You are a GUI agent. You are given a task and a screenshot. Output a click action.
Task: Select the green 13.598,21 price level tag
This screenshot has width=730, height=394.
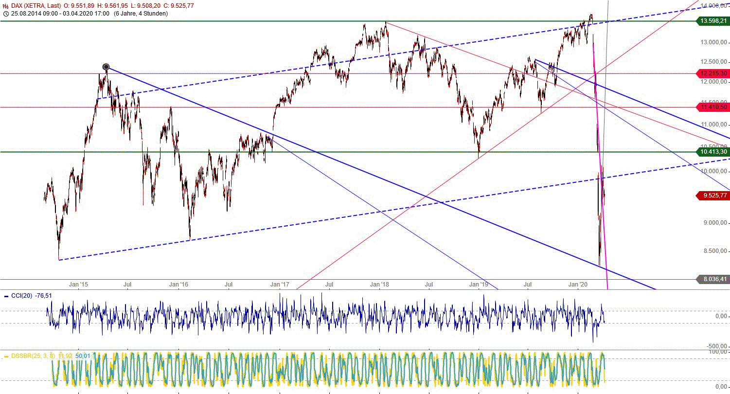(x=713, y=21)
